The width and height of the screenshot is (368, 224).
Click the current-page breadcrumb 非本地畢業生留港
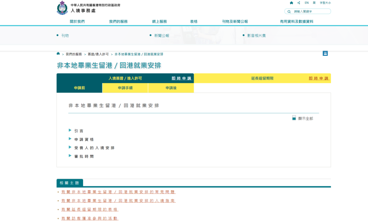pos(139,54)
